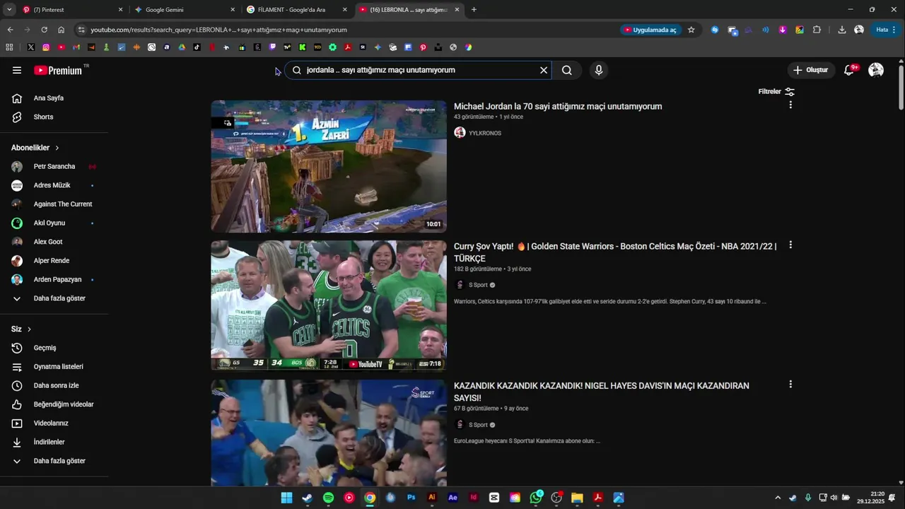This screenshot has height=509, width=905.
Task: Open options for Michael Jordan video
Action: [790, 105]
